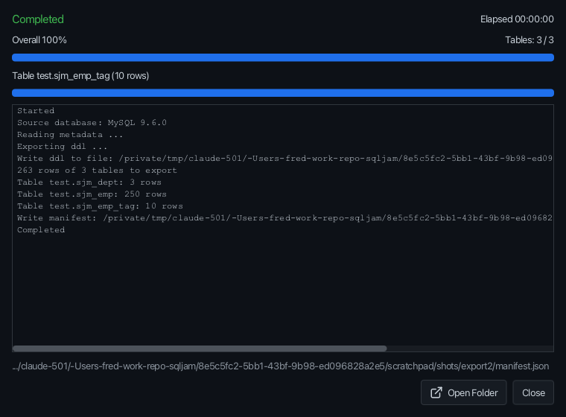Click the 263 rows of 3 tables line
This screenshot has width=566, height=417.
pyautogui.click(x=97, y=171)
